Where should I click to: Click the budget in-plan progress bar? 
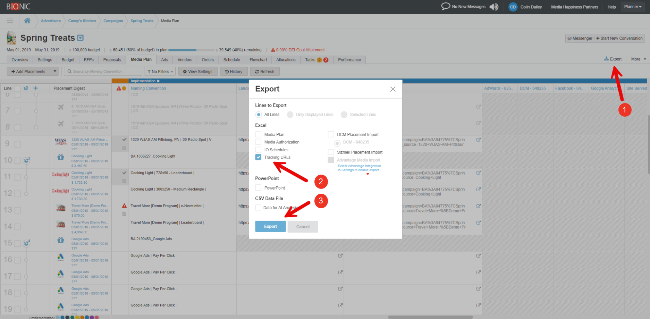191,50
